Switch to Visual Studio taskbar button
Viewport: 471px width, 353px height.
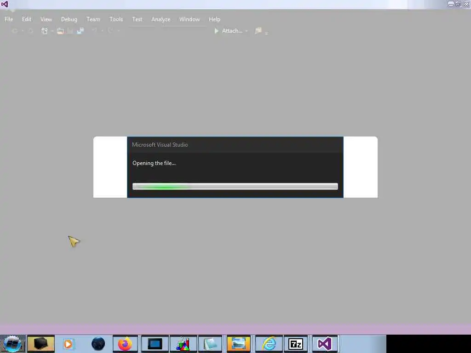tap(325, 344)
